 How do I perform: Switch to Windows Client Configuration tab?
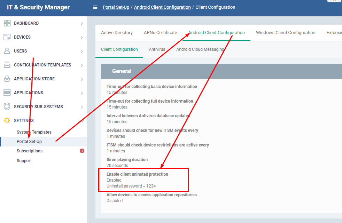286,33
